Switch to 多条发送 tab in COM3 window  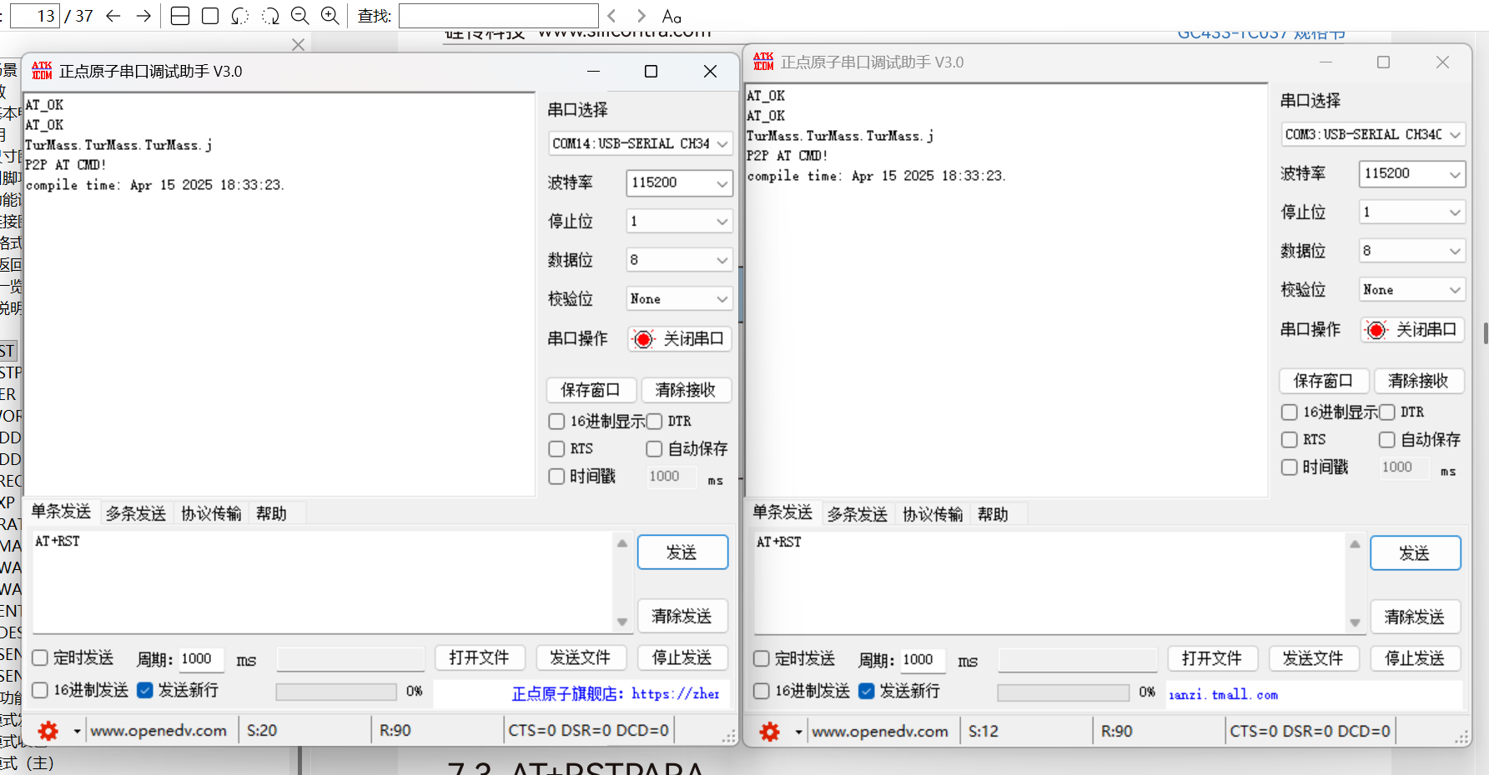click(858, 514)
